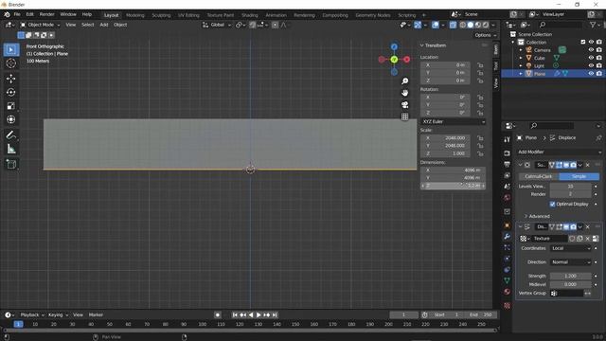Lock the X location value
The height and width of the screenshot is (341, 606).
coord(480,65)
